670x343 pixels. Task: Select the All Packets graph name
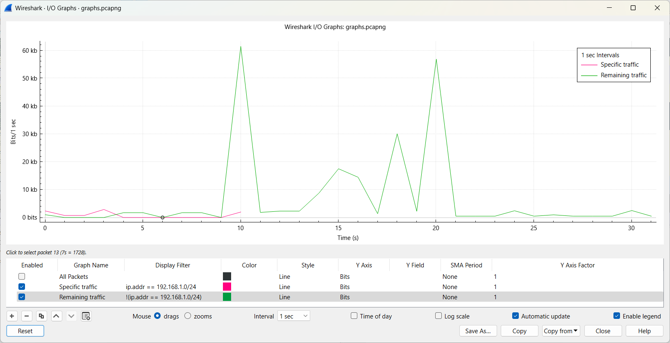(x=74, y=277)
